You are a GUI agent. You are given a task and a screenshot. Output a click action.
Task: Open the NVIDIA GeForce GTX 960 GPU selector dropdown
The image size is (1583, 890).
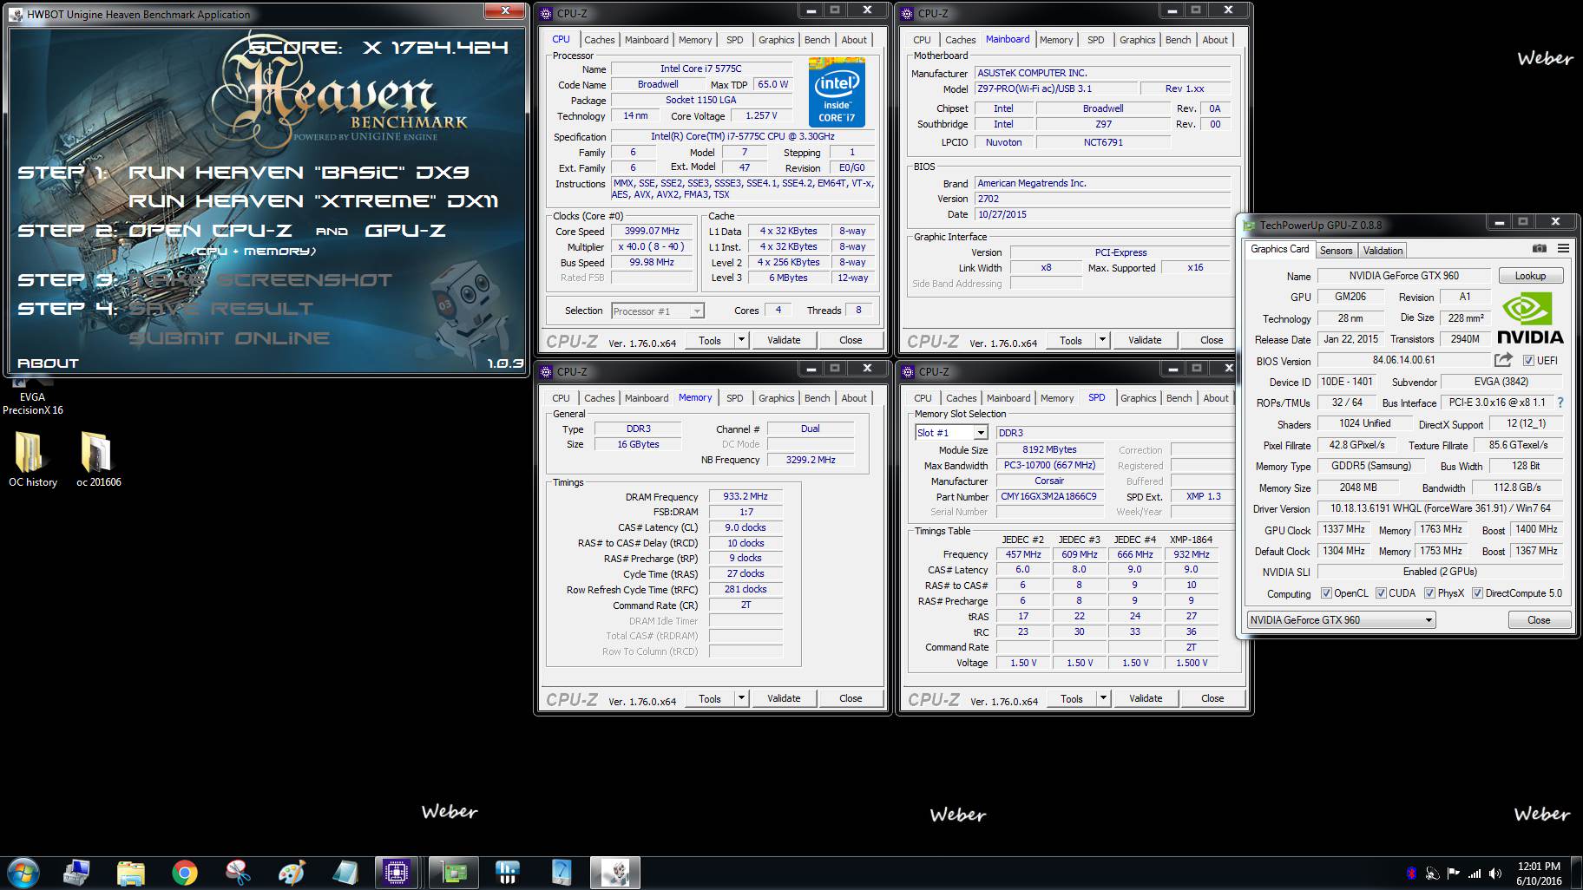(1341, 619)
